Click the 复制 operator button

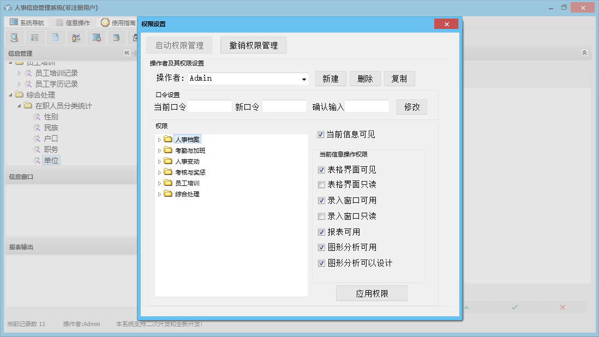[399, 79]
